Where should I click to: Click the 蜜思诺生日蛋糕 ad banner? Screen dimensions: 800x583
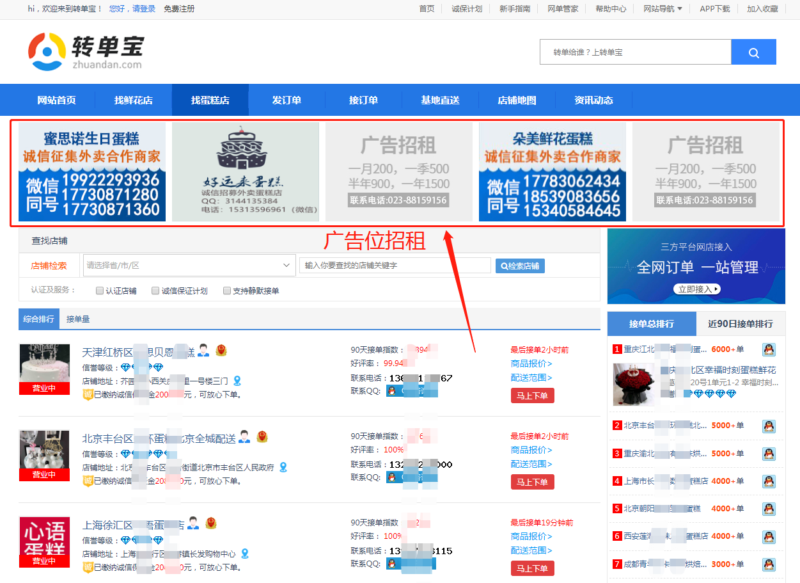[92, 172]
